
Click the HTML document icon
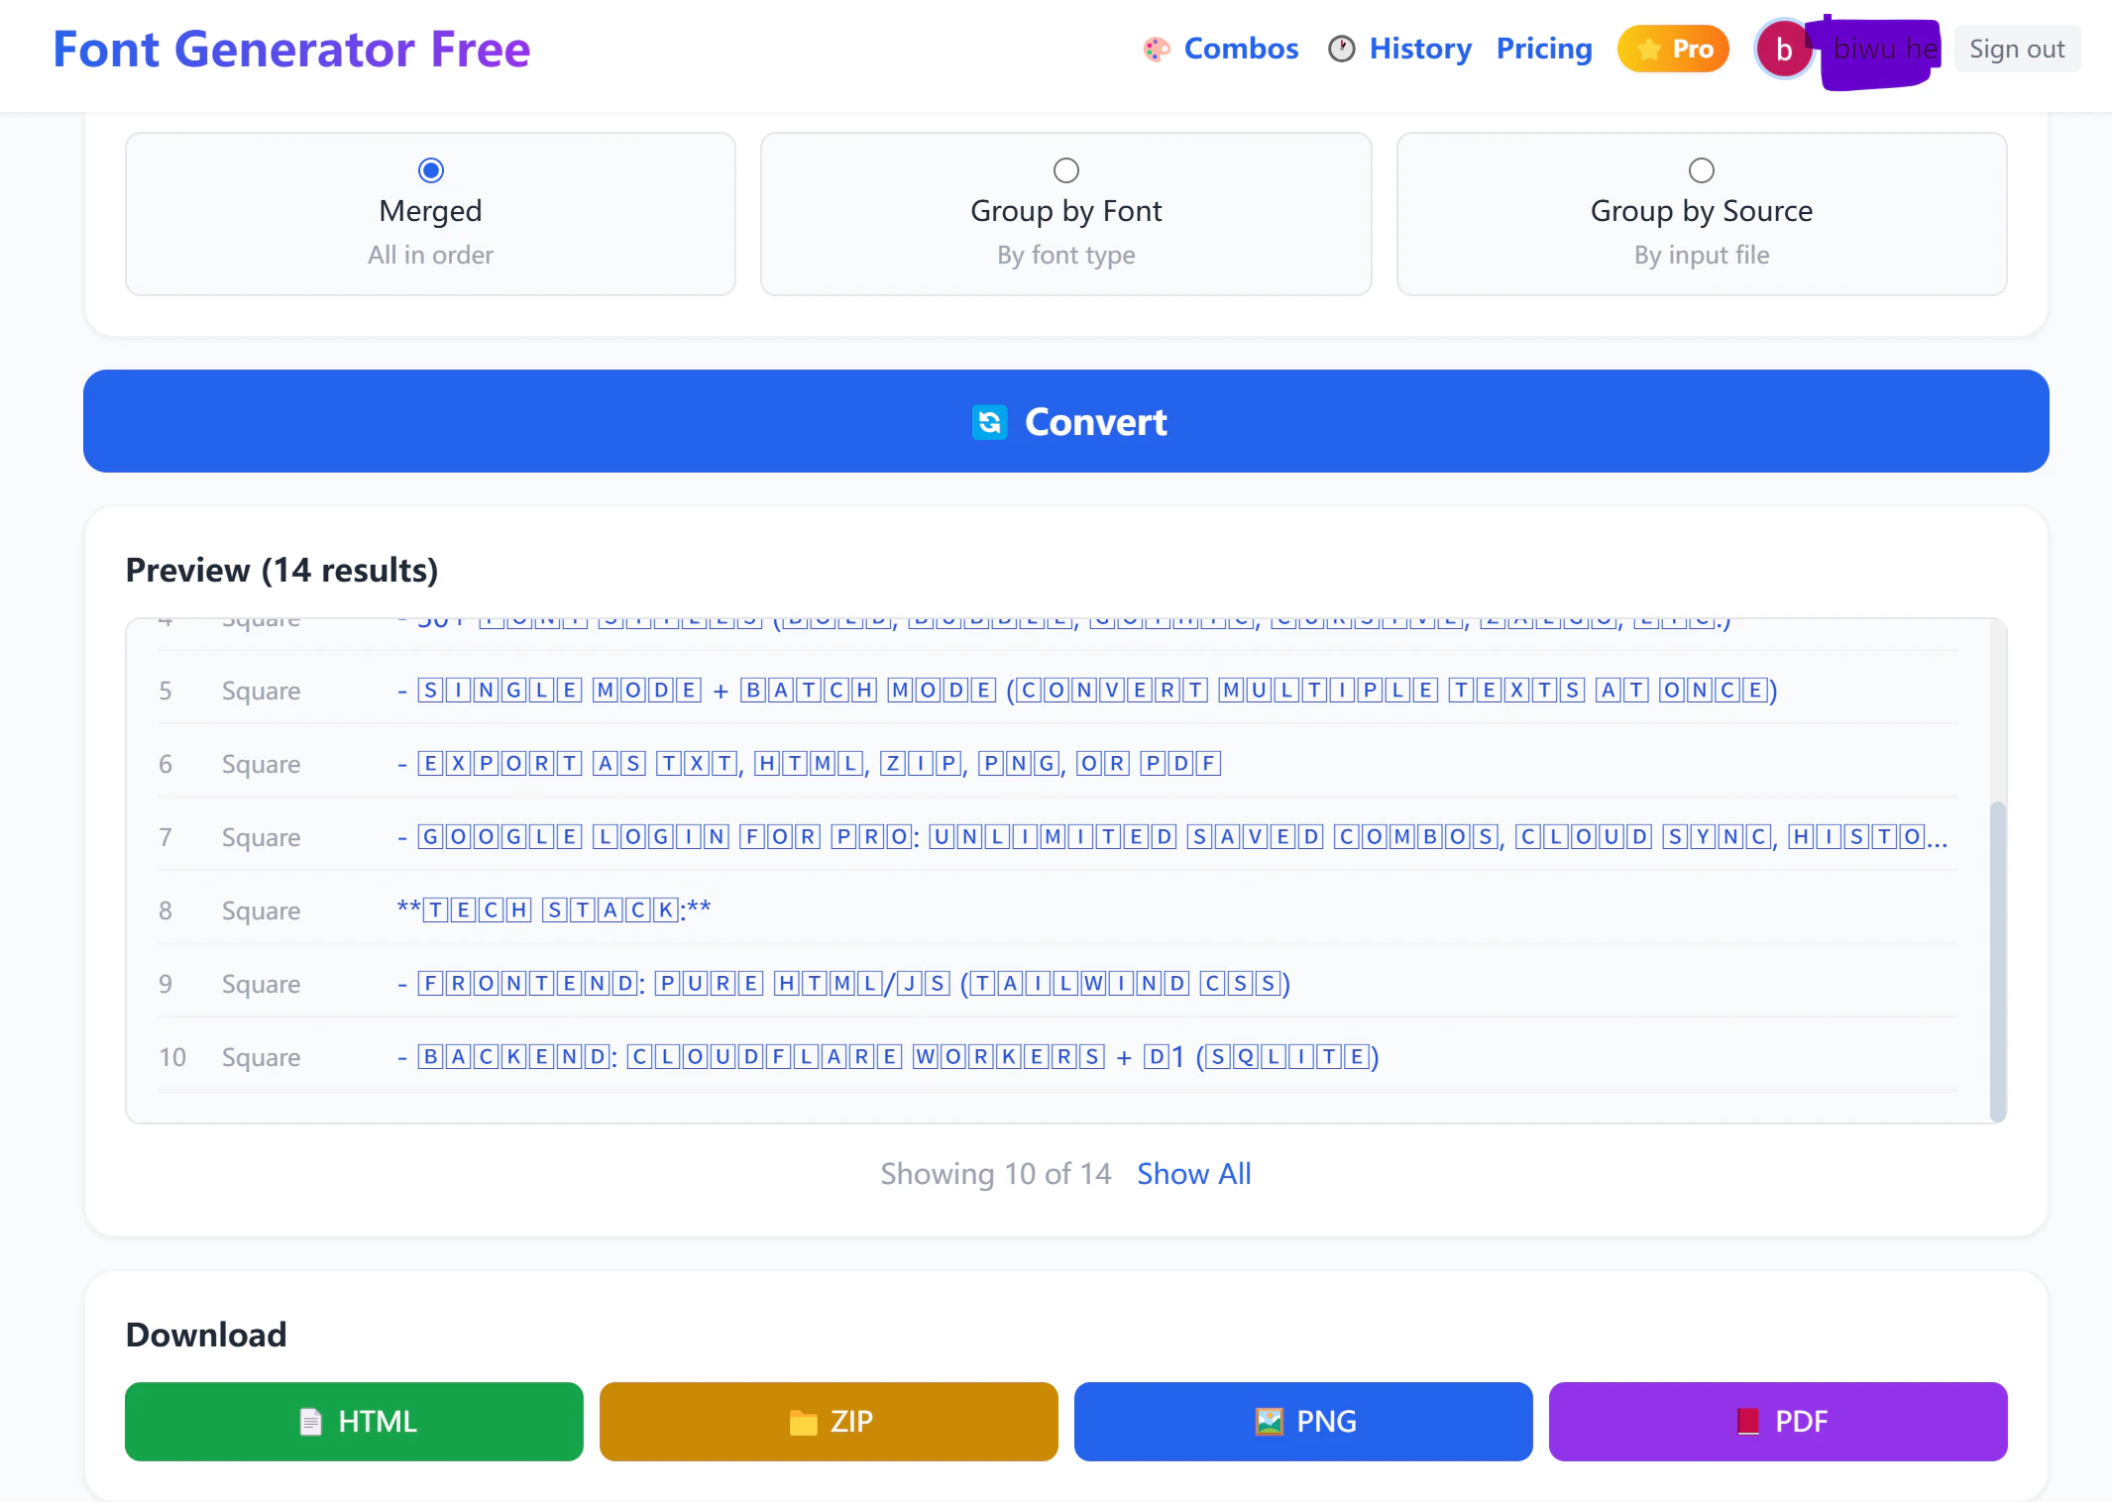point(310,1422)
